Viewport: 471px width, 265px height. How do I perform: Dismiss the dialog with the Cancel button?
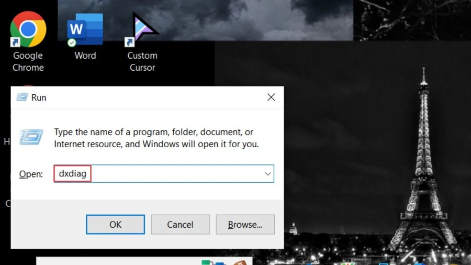(180, 225)
